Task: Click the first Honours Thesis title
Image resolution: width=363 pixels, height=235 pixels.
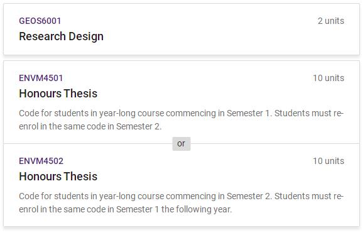Action: point(58,94)
